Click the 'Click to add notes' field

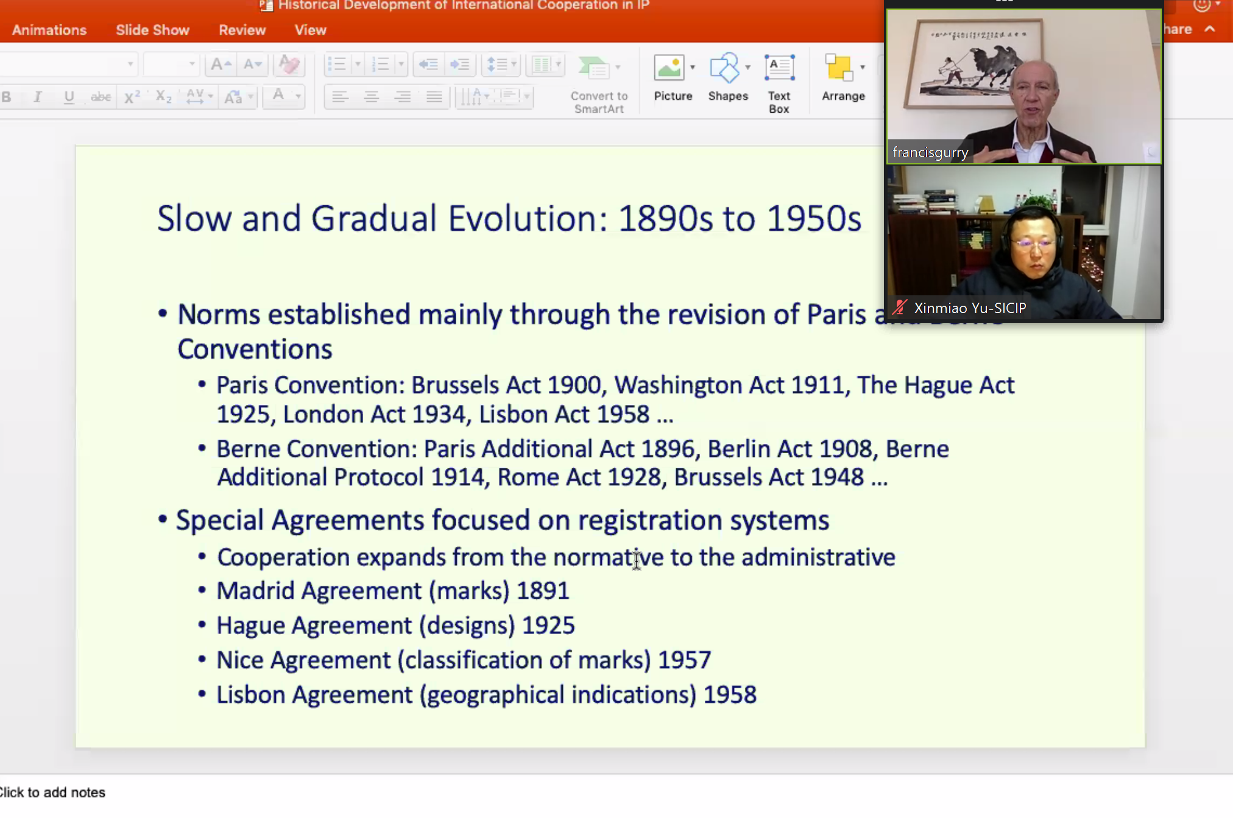[x=54, y=792]
